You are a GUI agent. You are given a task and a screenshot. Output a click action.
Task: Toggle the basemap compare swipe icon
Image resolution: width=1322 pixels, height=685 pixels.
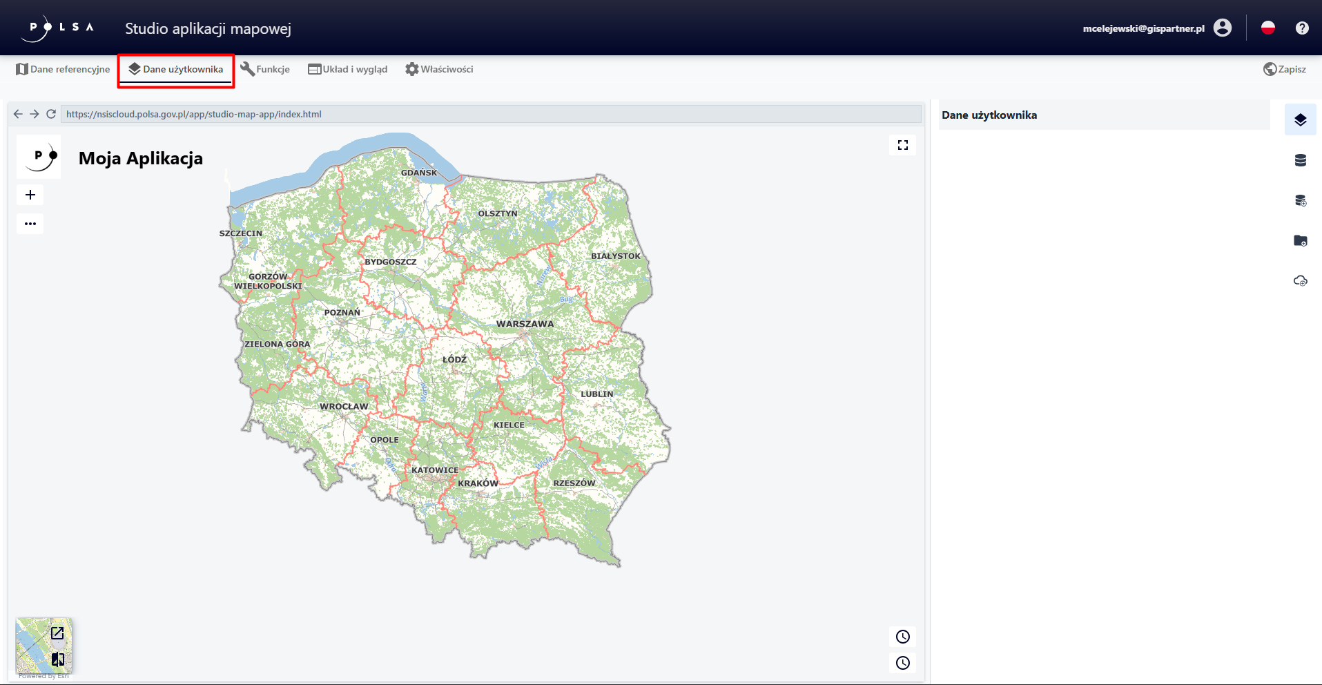click(x=58, y=659)
